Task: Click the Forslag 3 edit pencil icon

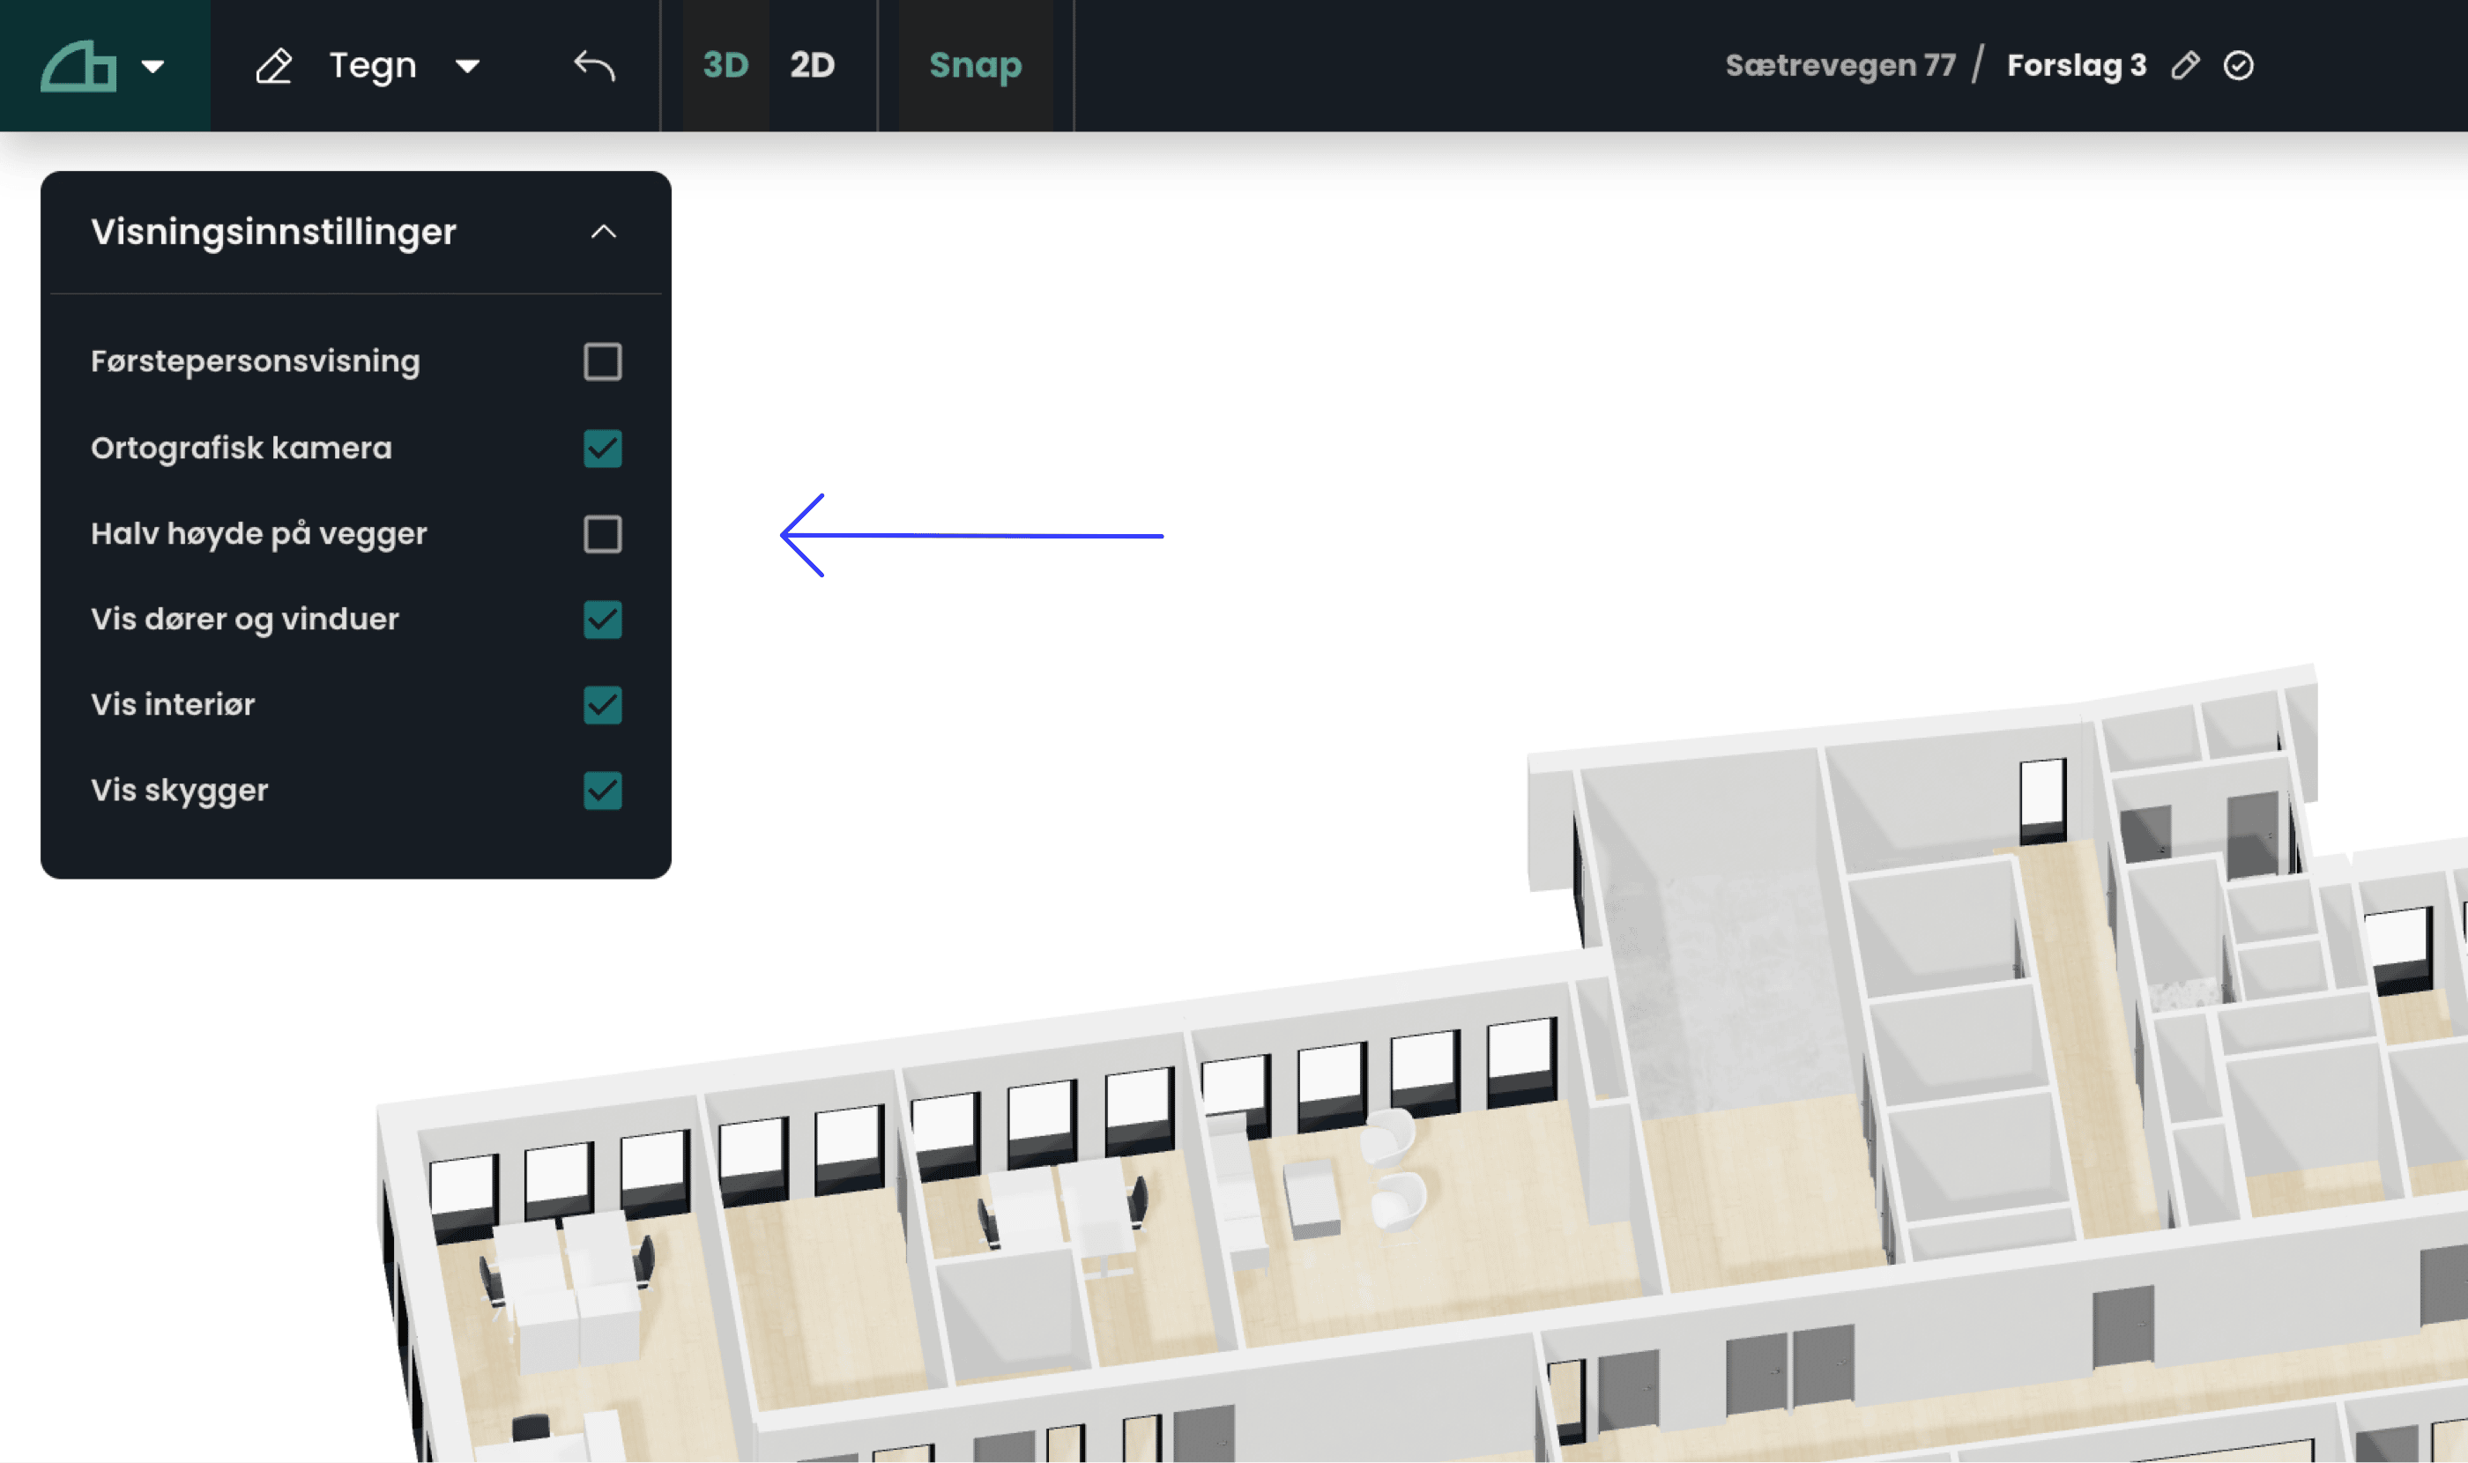Action: point(2185,65)
